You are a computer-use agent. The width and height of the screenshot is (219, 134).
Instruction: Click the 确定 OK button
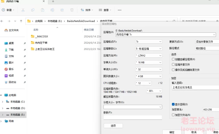pyautogui.click(x=172, y=132)
